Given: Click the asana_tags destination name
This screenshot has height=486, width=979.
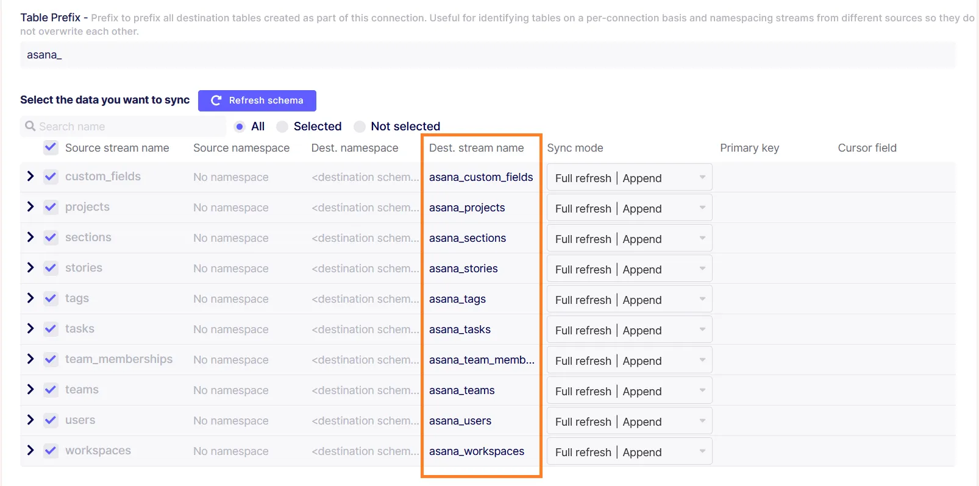Looking at the screenshot, I should (x=457, y=299).
